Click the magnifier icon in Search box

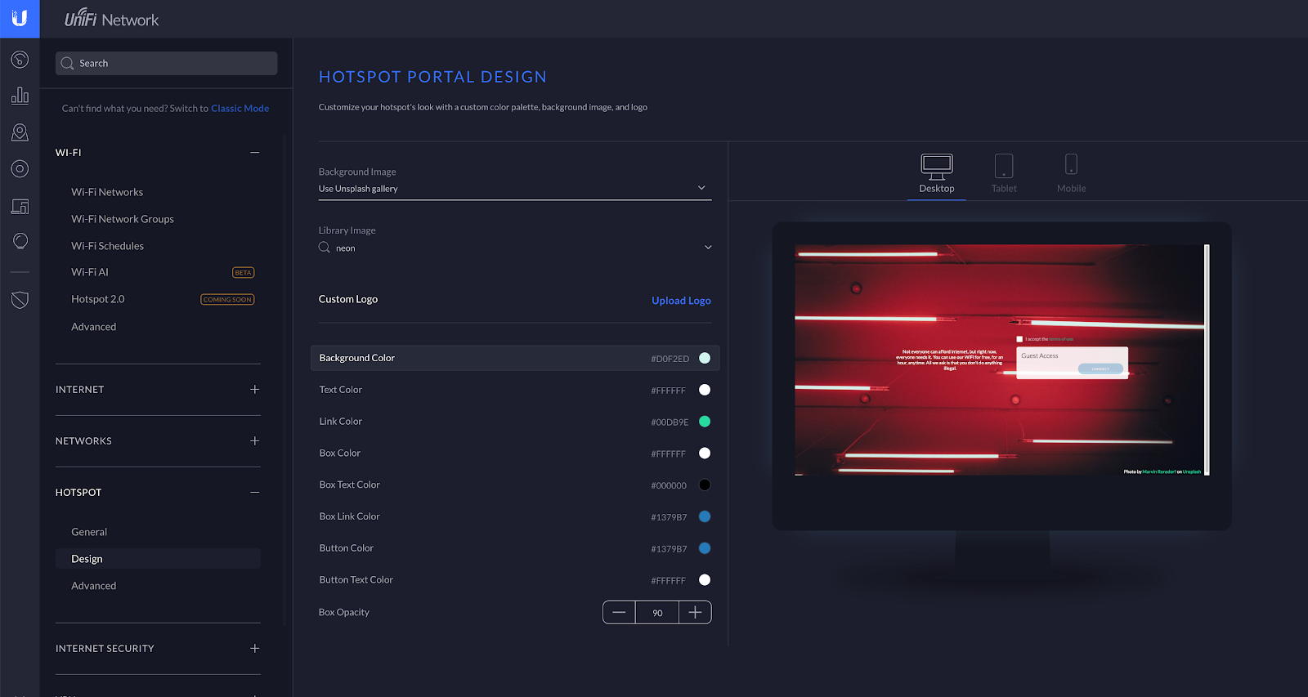pos(67,64)
